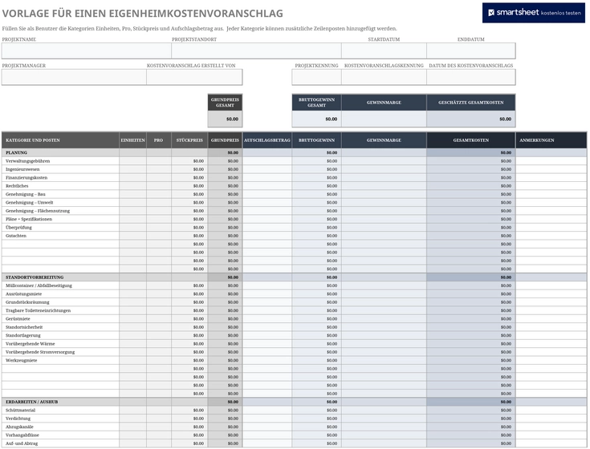Viewport: 590px width, 449px height.
Task: Click the Müllcontainer / Abfallbeseitigung row label
Action: (x=39, y=285)
